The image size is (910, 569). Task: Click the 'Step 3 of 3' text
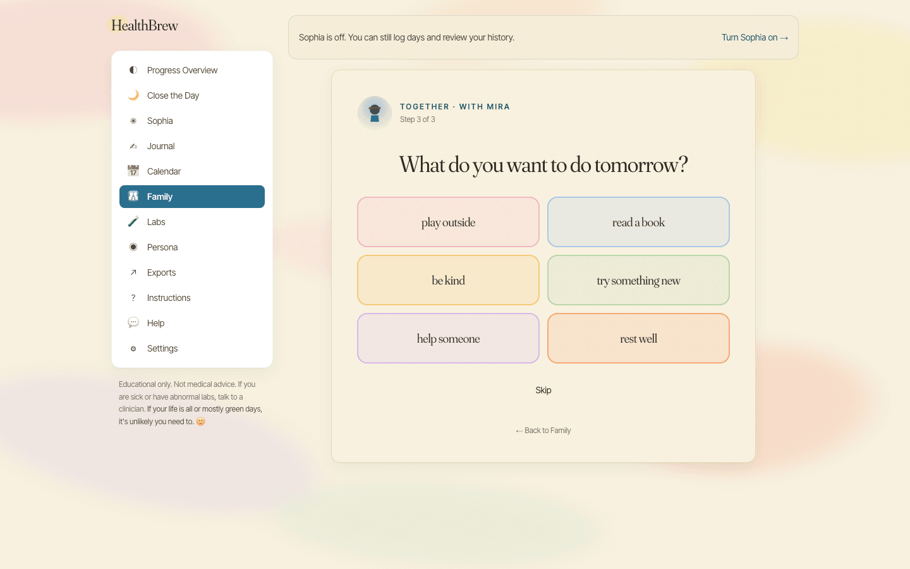pos(418,119)
